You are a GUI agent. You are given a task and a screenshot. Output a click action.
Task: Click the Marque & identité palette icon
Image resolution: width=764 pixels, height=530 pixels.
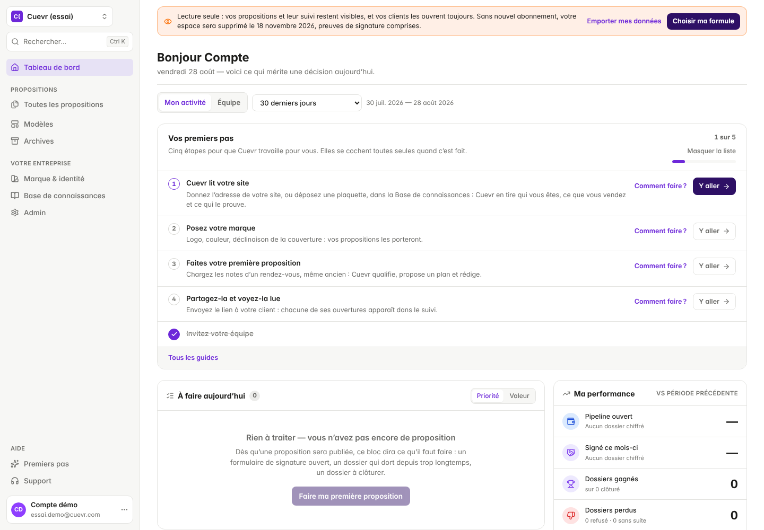15,179
